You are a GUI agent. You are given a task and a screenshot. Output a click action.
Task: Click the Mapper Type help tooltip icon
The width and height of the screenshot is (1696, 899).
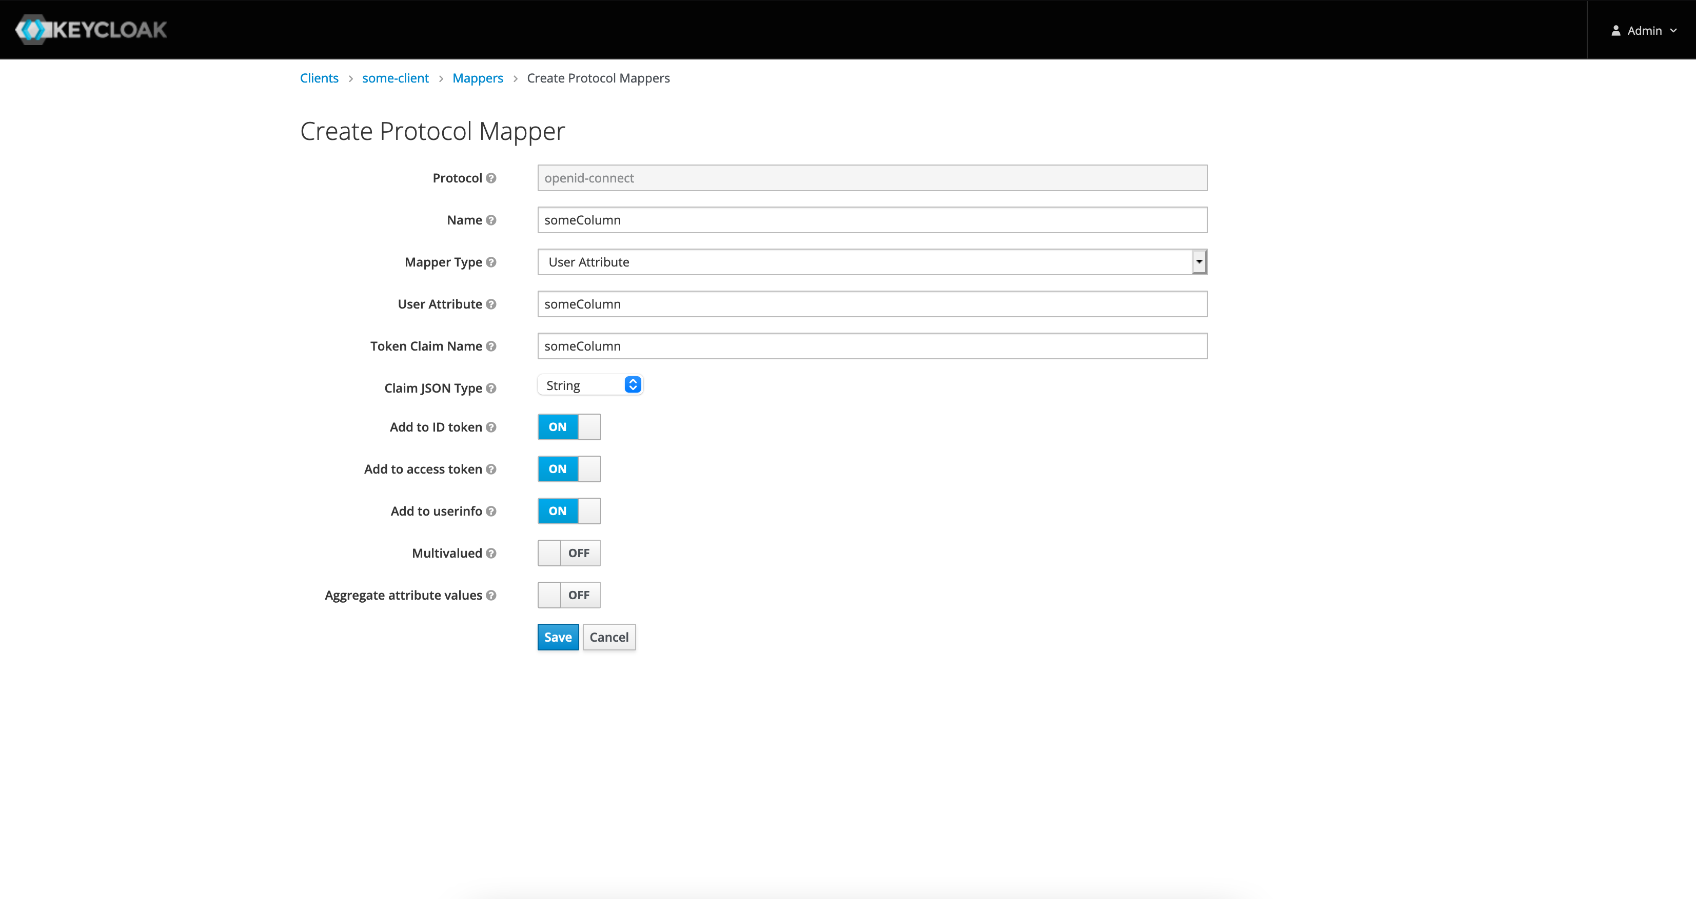pos(490,262)
